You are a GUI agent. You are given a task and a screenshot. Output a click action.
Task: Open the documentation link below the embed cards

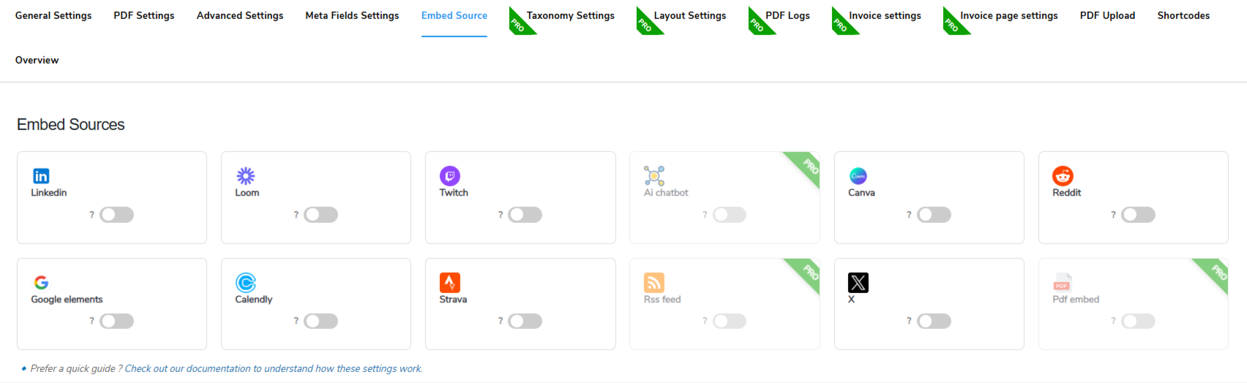(x=274, y=369)
